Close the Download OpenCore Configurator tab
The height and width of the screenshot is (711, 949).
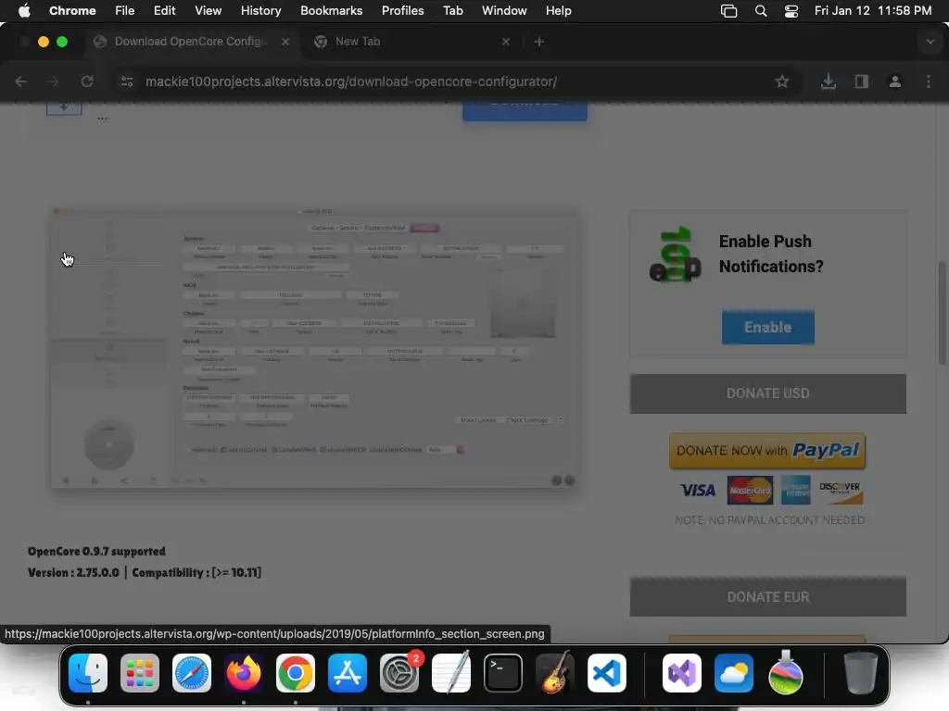285,41
